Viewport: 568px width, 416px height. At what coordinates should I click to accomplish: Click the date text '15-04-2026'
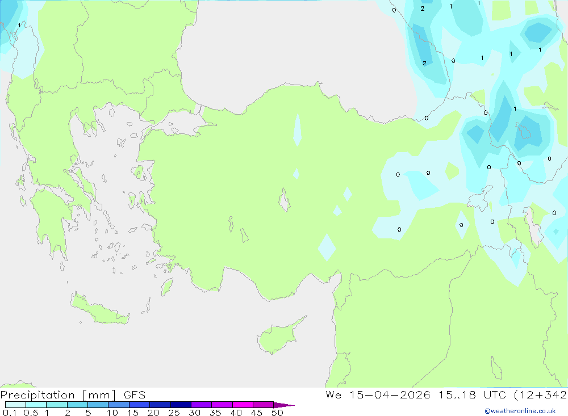390,394
